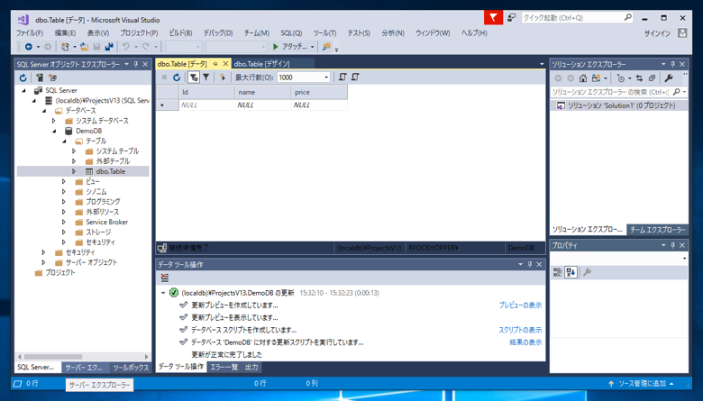703x401 pixels.
Task: Click the object explorer horizontal scrollbar
Action: pyautogui.click(x=83, y=357)
